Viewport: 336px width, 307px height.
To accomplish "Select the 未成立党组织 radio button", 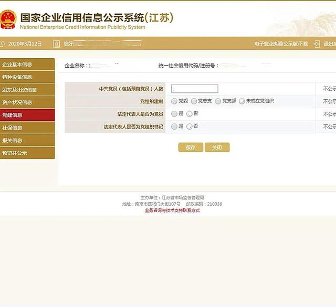I will point(241,101).
